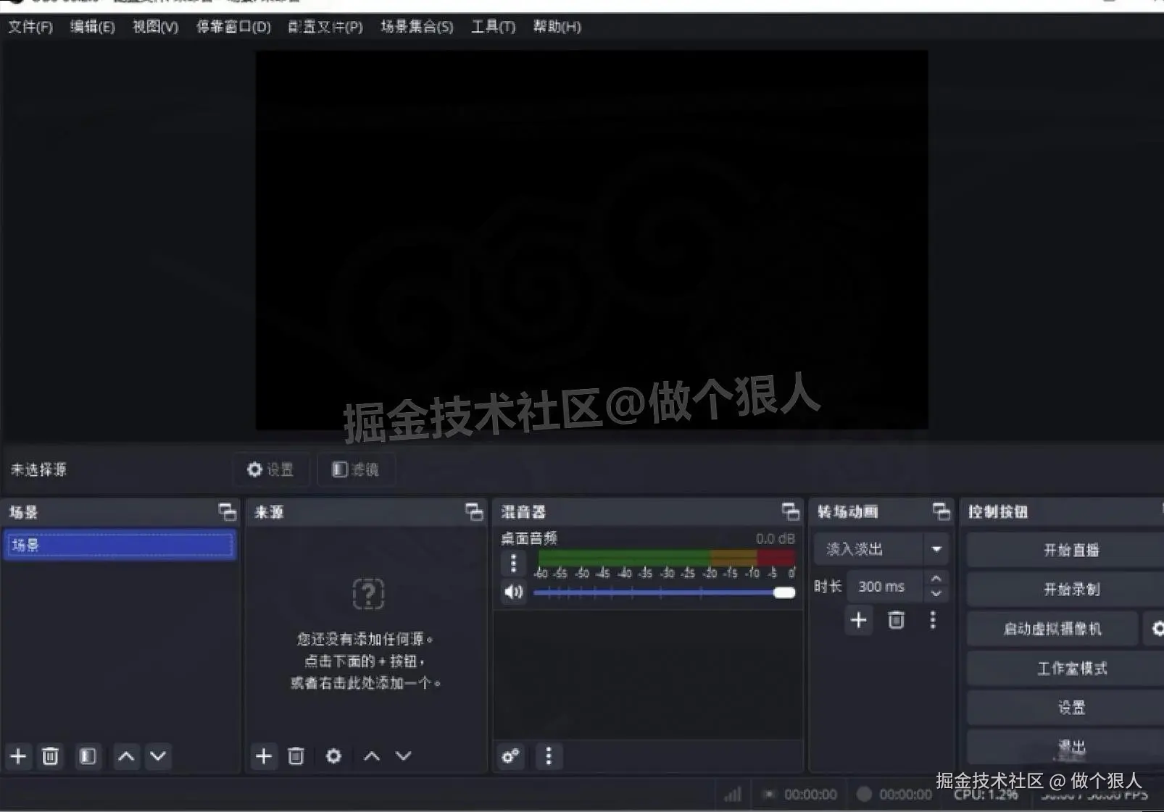
Task: Open advanced audio properties gear in 混音器
Action: click(510, 756)
